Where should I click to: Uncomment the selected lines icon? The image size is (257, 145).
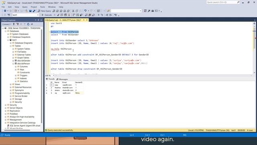click(x=102, y=15)
